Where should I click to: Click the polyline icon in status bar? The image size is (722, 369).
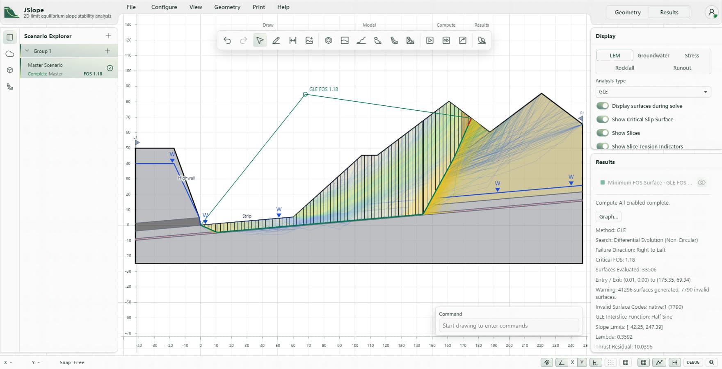[659, 362]
